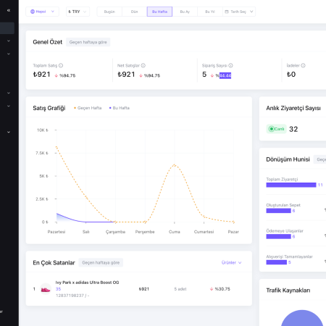
Task: Click the Pazartesi label on the chart axis
Action: click(x=57, y=232)
